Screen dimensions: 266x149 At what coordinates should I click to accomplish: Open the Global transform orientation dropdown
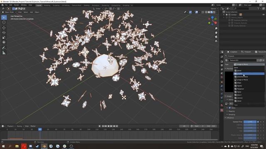point(98,9)
